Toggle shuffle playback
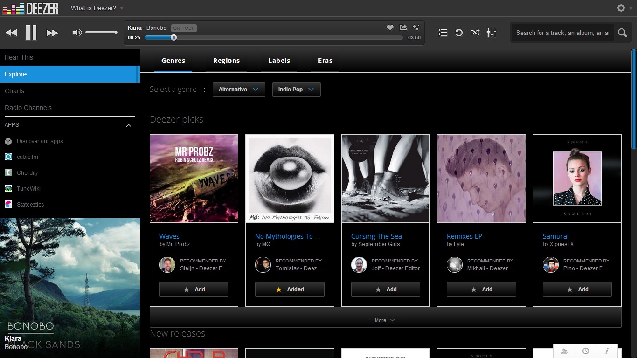 click(475, 33)
